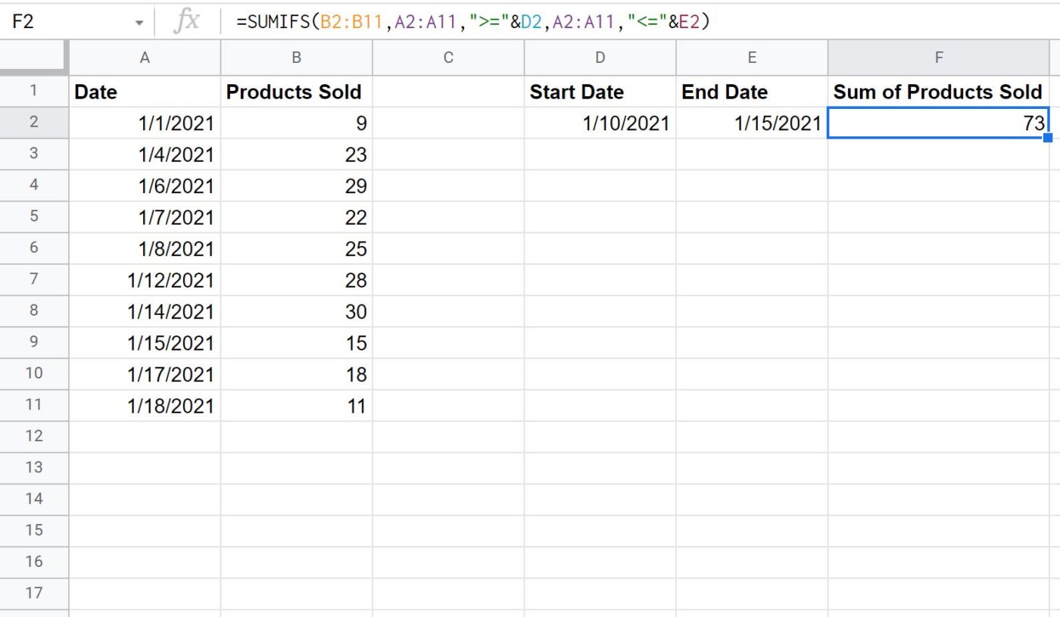This screenshot has width=1060, height=617.
Task: Select End Date cell 1/15/2021
Action: (x=752, y=123)
